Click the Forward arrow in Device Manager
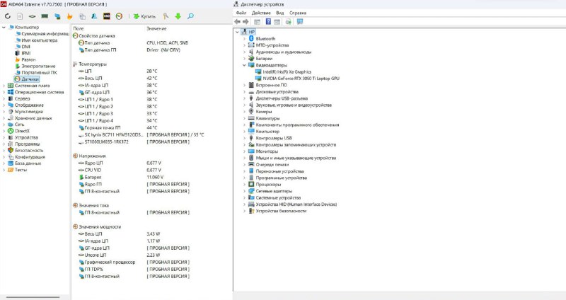566x300 pixels. point(246,22)
